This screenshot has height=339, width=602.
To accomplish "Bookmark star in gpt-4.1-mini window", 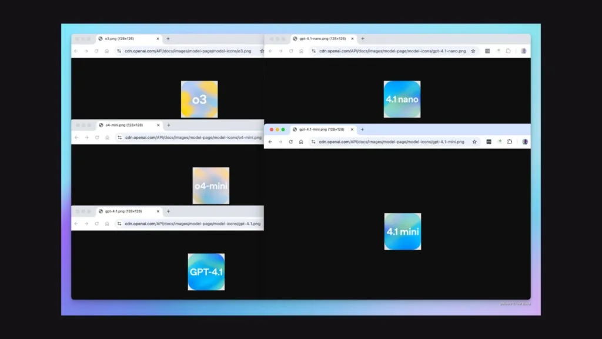I will [474, 142].
